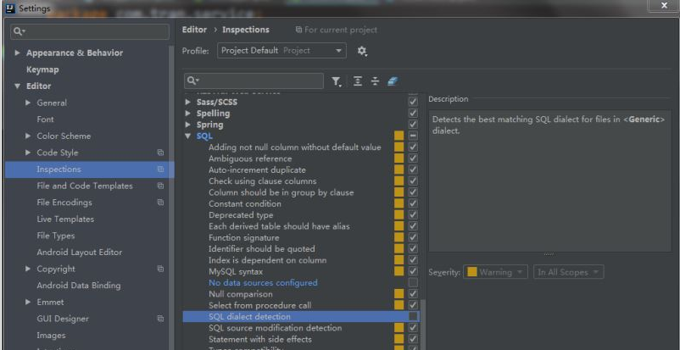Open the Profile dropdown Project Default

pyautogui.click(x=281, y=51)
